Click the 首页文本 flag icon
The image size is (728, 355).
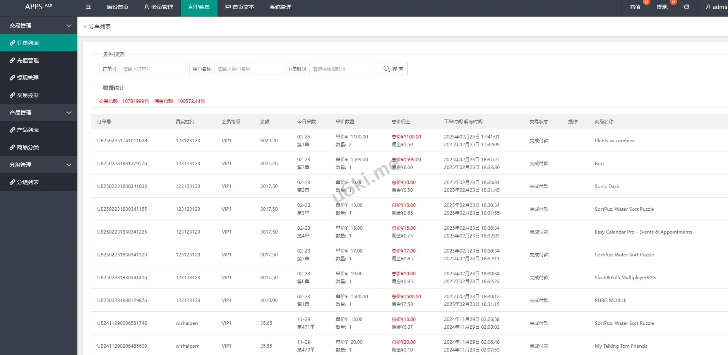click(228, 7)
